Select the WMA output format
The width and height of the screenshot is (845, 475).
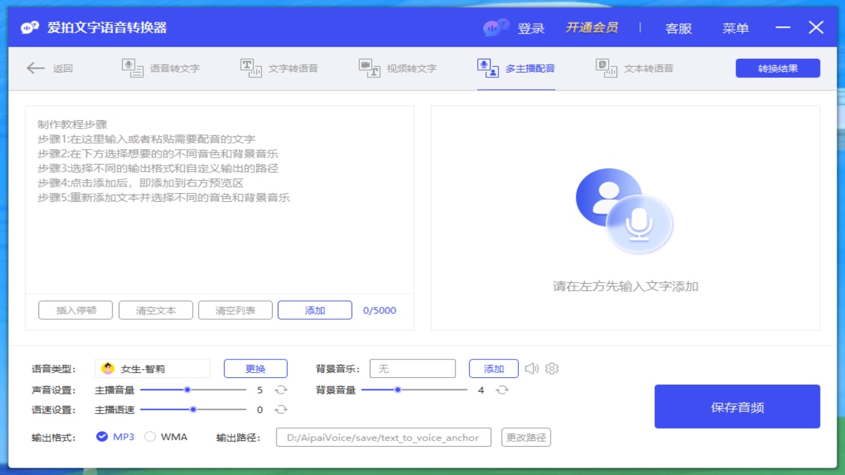click(151, 437)
